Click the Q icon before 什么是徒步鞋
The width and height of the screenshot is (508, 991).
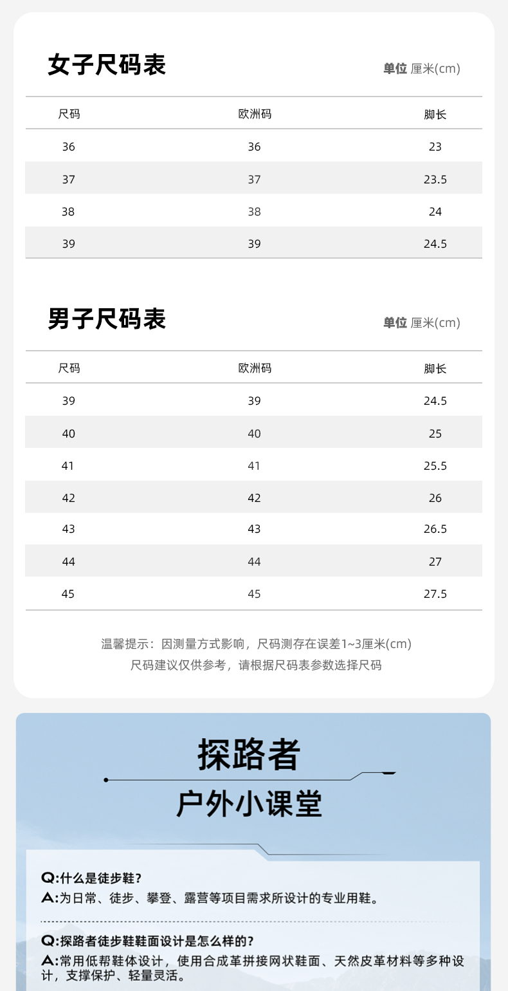(x=48, y=878)
